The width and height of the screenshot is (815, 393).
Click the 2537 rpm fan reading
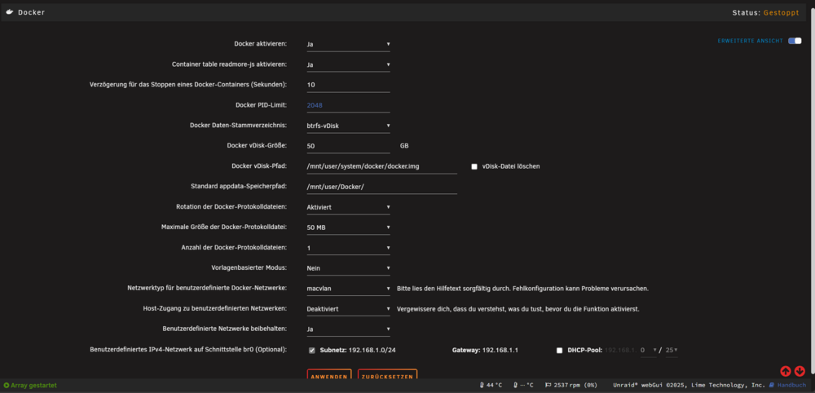575,385
